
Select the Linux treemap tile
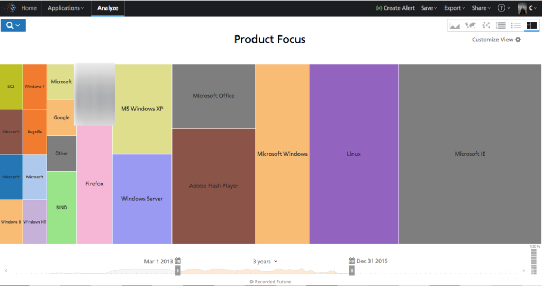click(x=354, y=154)
